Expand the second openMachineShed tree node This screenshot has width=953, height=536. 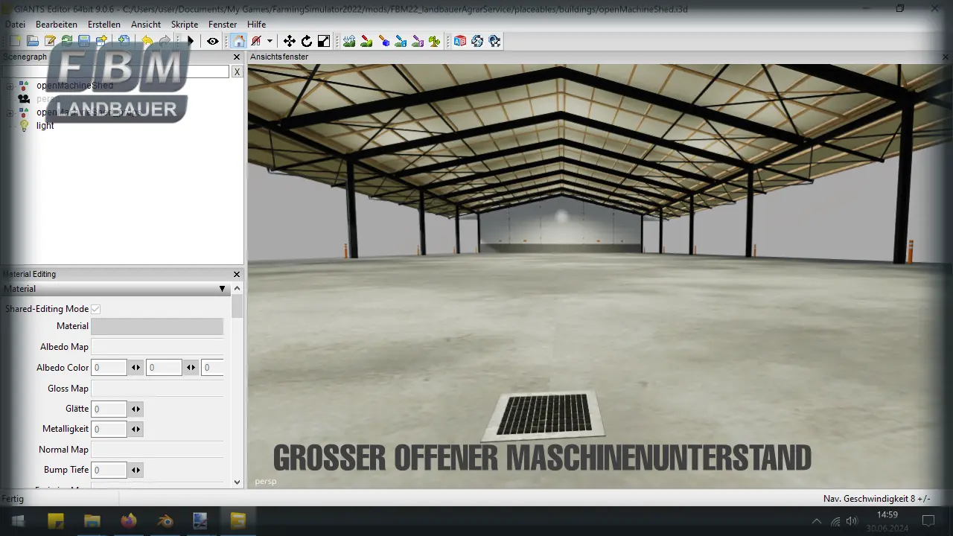tap(10, 112)
